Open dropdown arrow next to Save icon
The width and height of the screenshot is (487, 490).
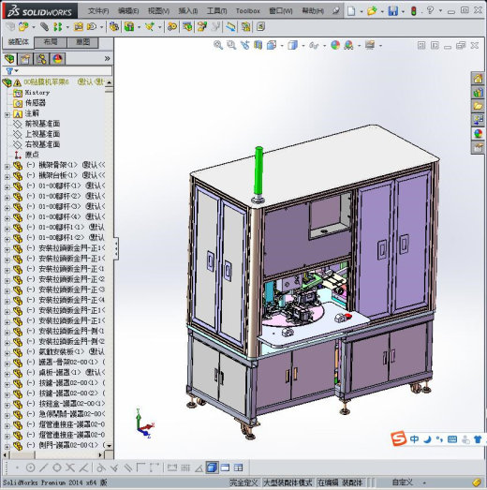[403, 12]
